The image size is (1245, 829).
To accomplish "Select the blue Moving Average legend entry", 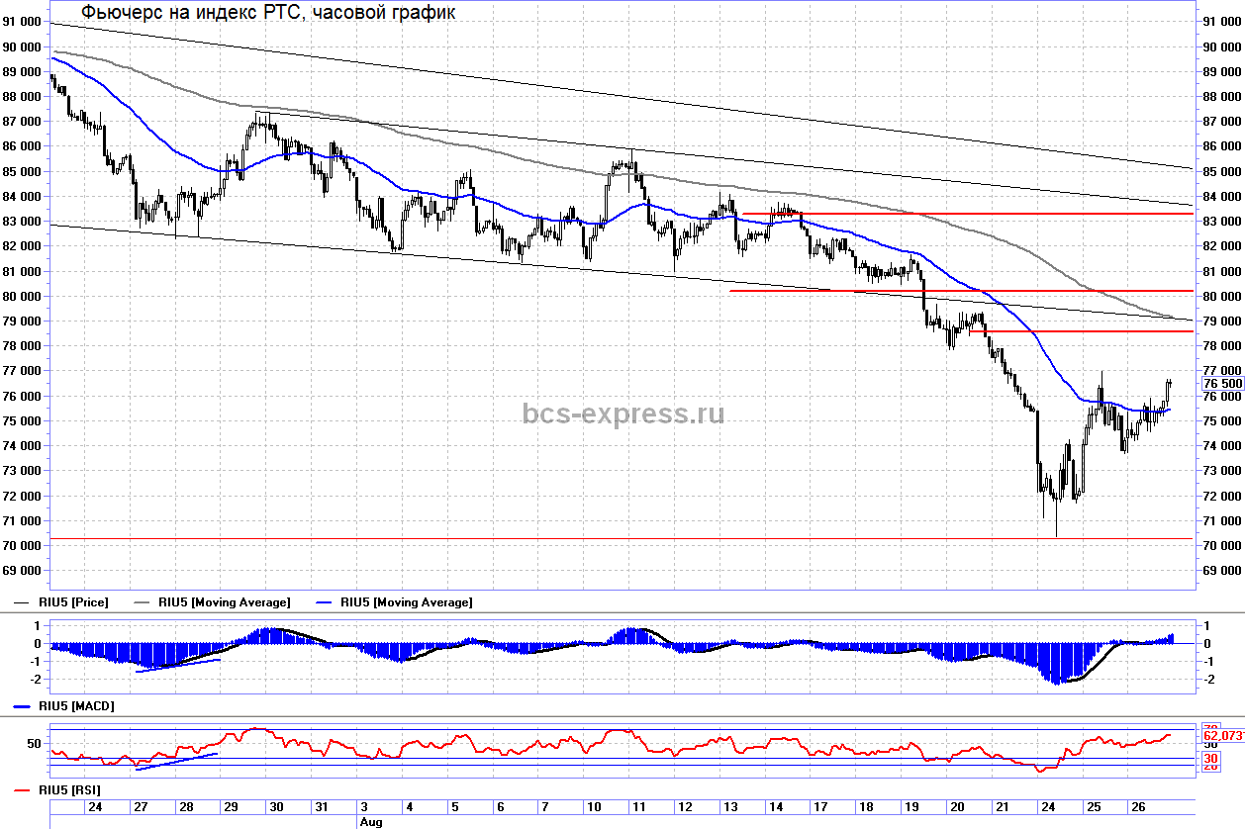I will click(406, 602).
